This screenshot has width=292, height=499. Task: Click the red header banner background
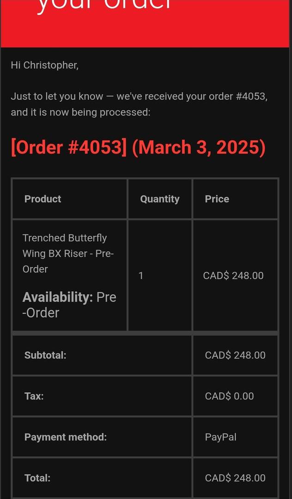(x=231, y=28)
